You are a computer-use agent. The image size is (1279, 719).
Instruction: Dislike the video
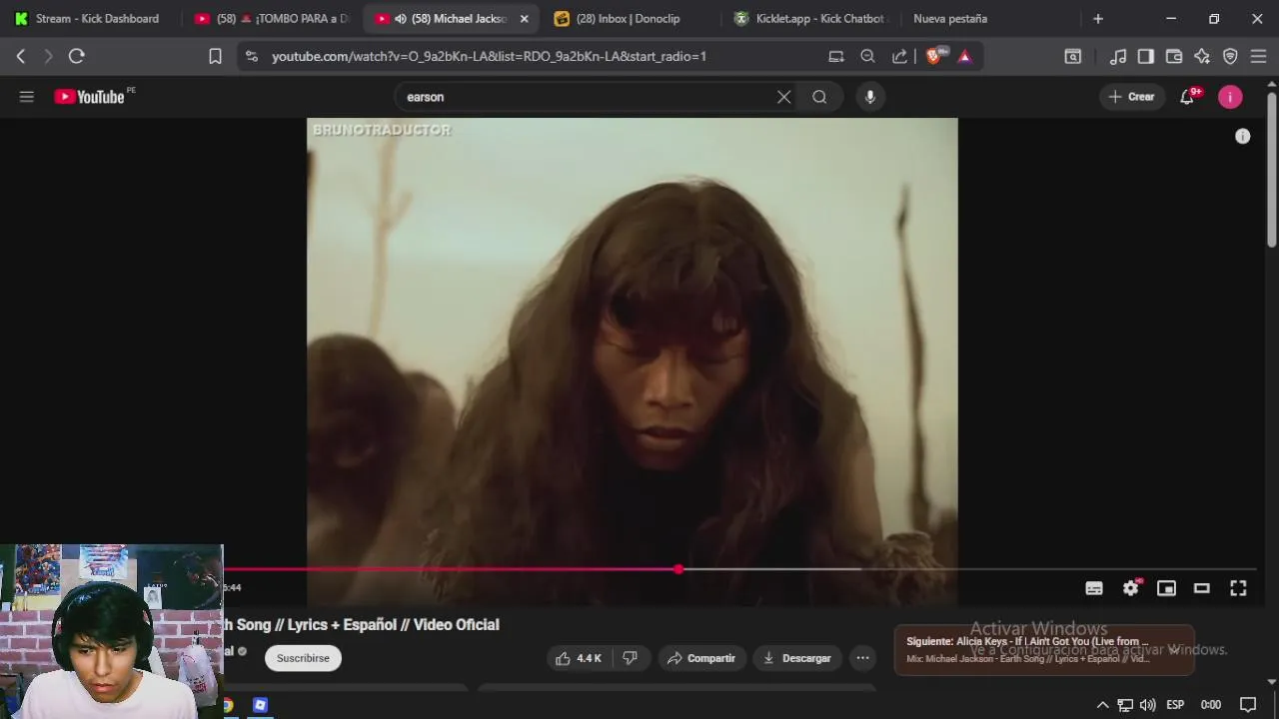[x=631, y=658]
